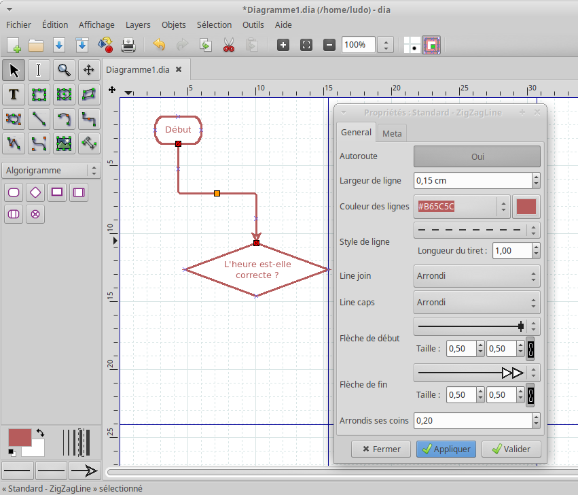Open the Line join dropdown
578x495 pixels.
(x=477, y=277)
